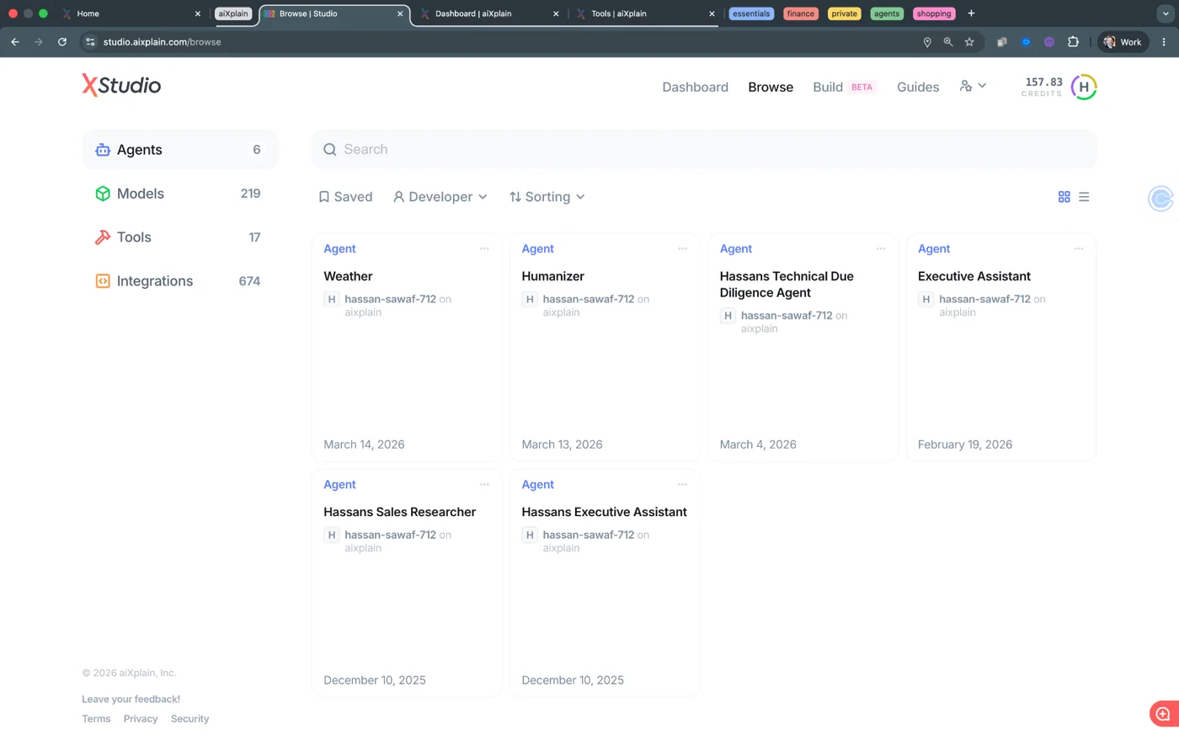Open a new browser tab
The width and height of the screenshot is (1179, 740).
coord(971,13)
